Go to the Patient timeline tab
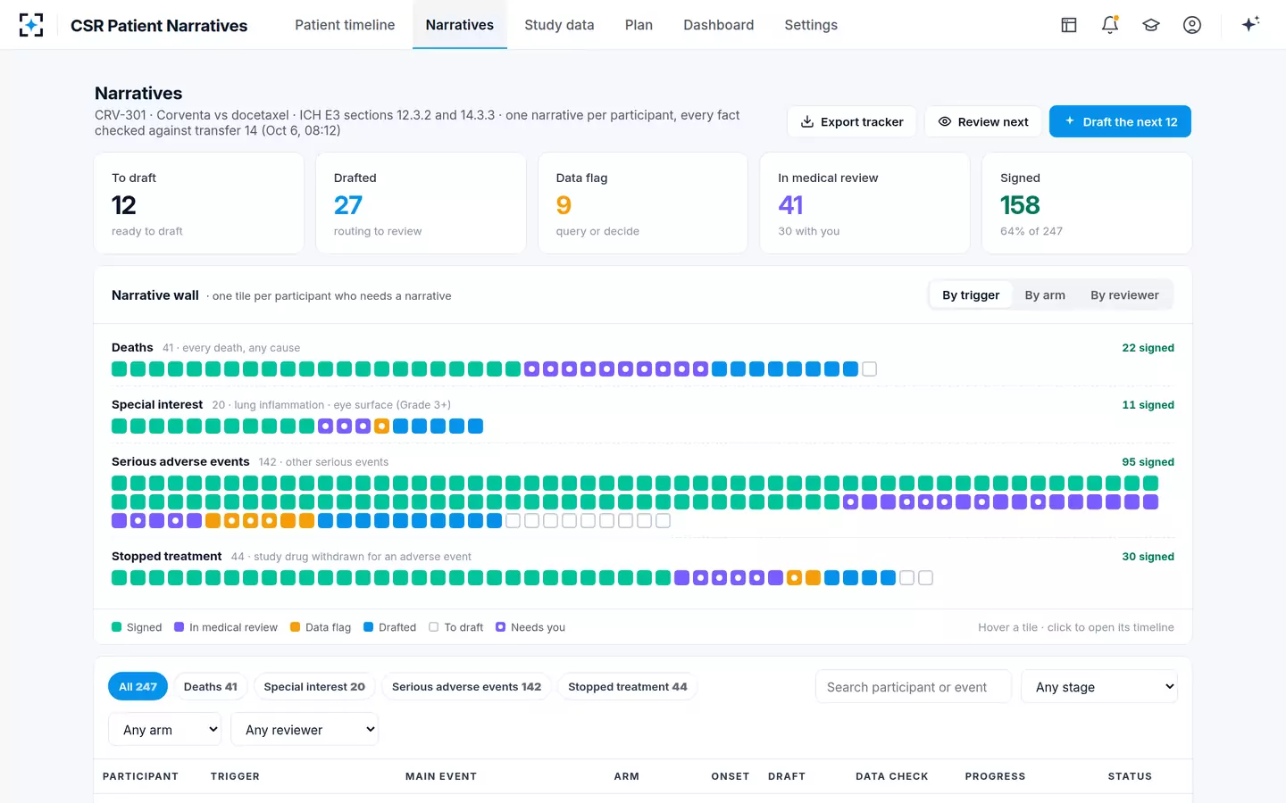Image resolution: width=1286 pixels, height=803 pixels. pos(345,25)
